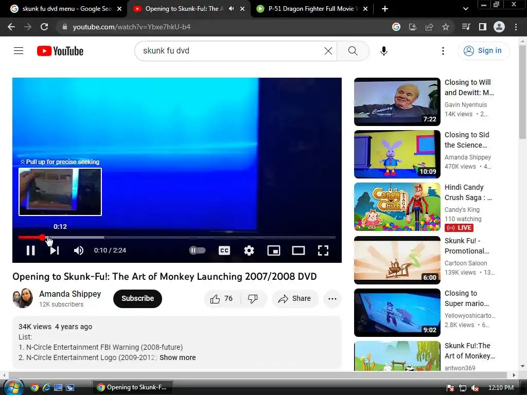
Task: Open Skunk Fu!:The Art of Monkey suggestion
Action: pos(469,351)
